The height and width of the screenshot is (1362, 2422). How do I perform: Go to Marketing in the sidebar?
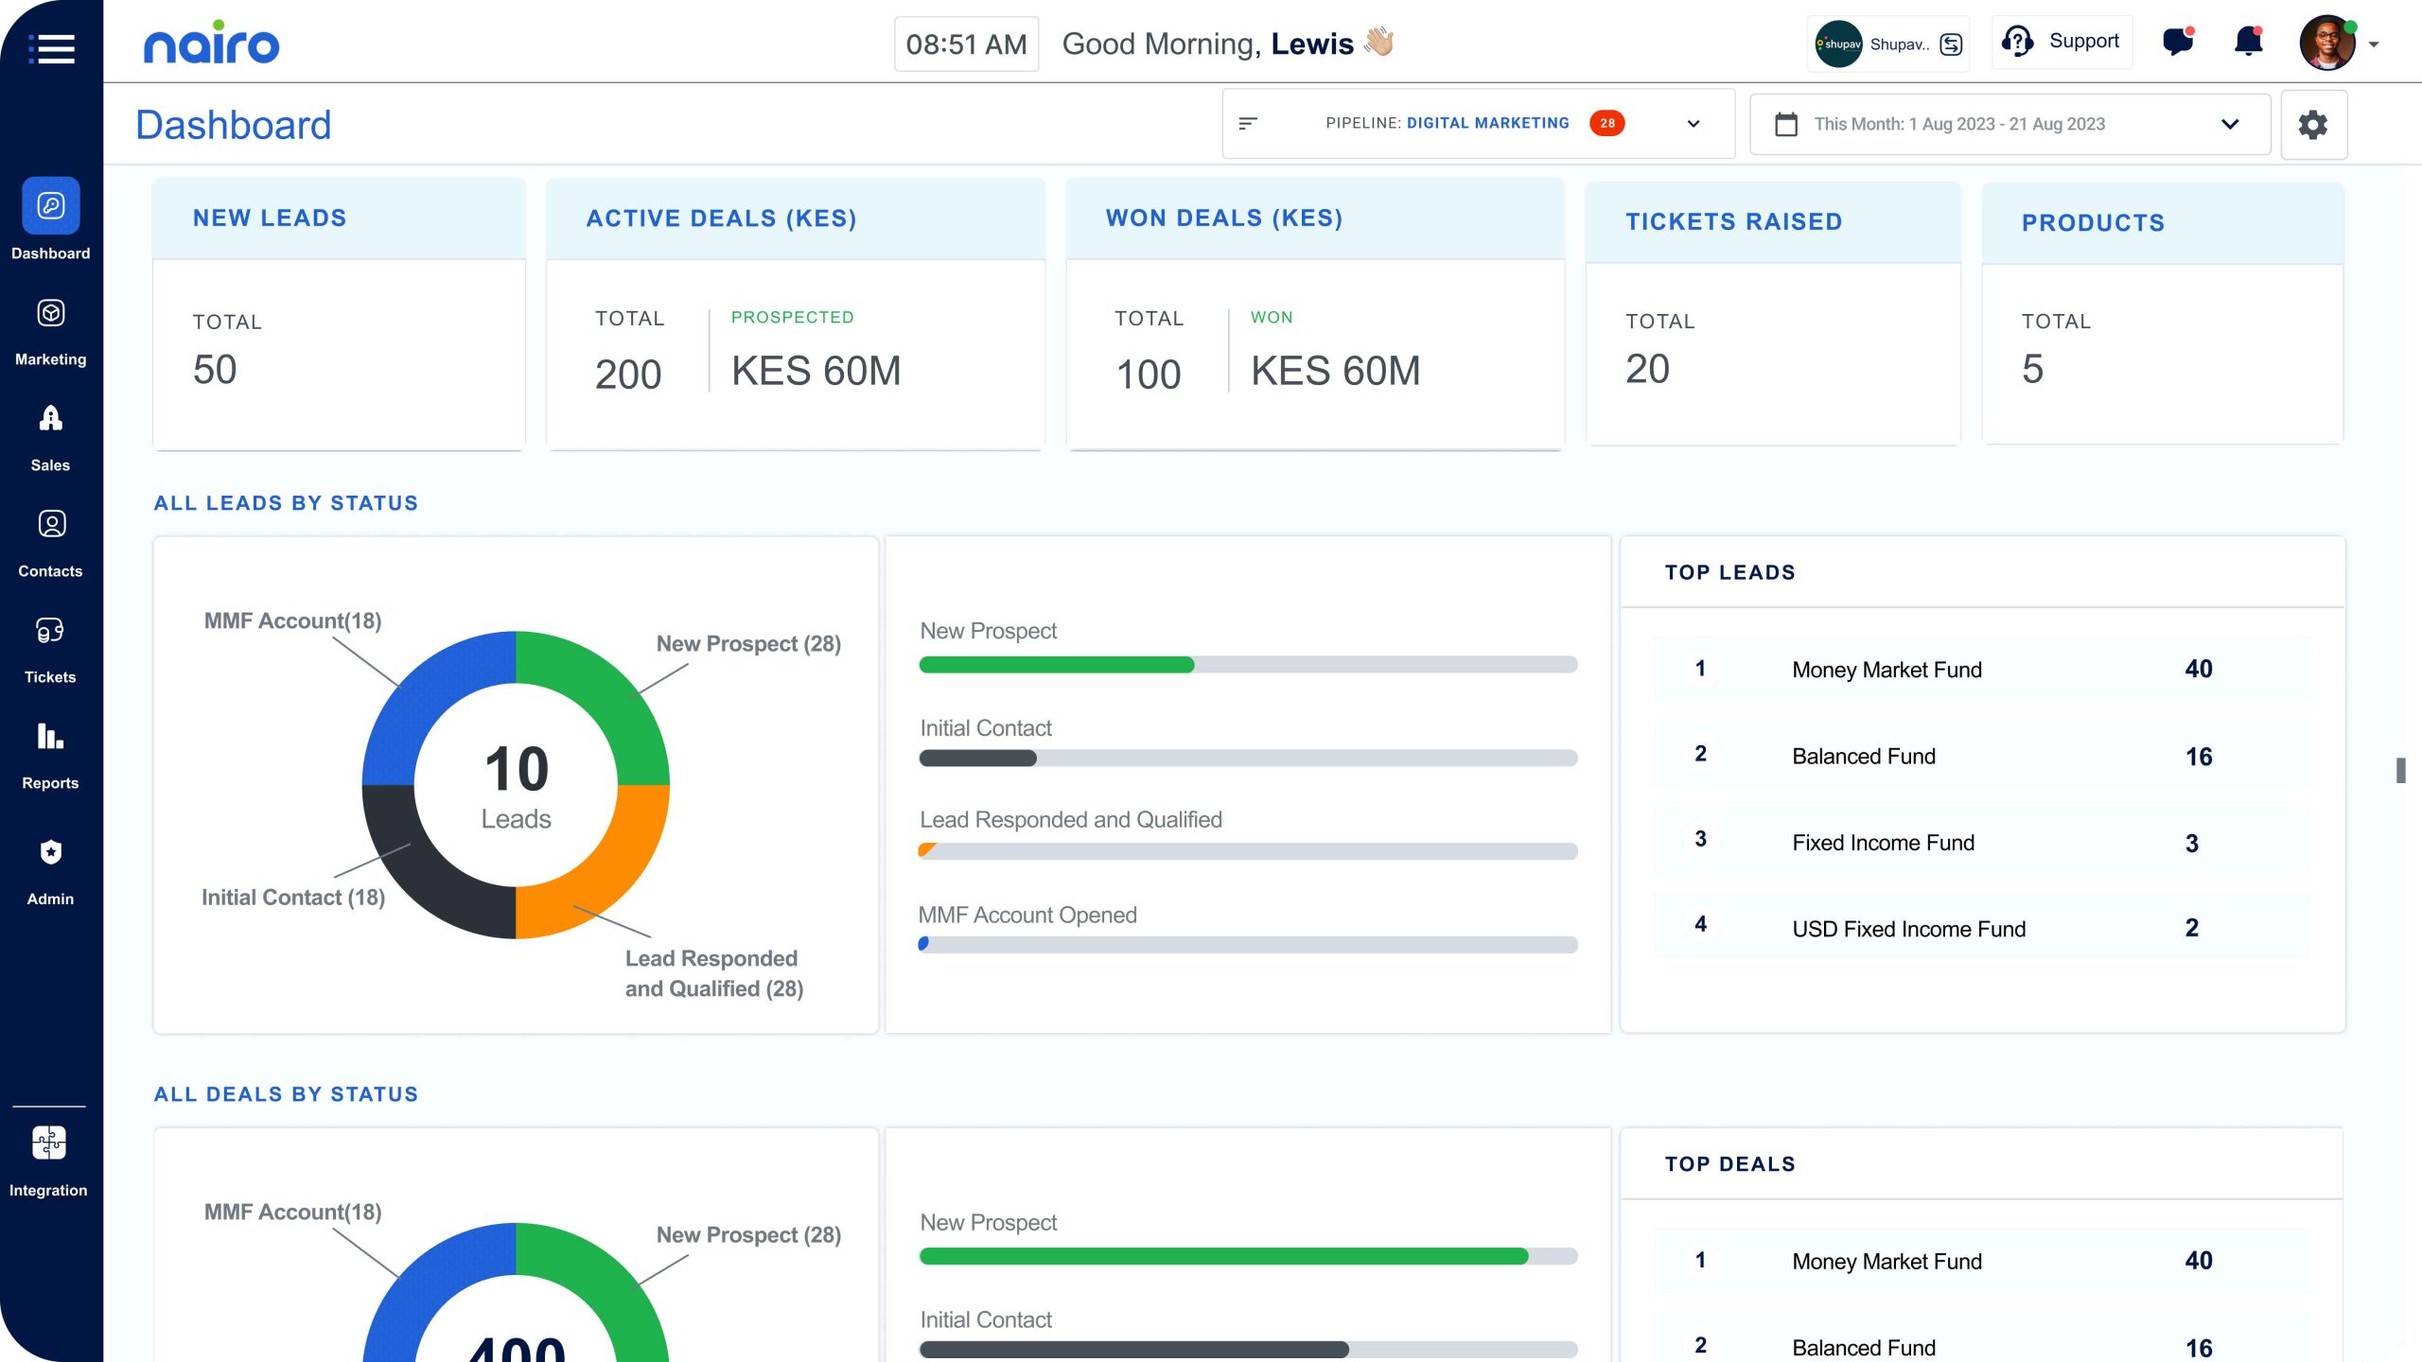coord(51,333)
